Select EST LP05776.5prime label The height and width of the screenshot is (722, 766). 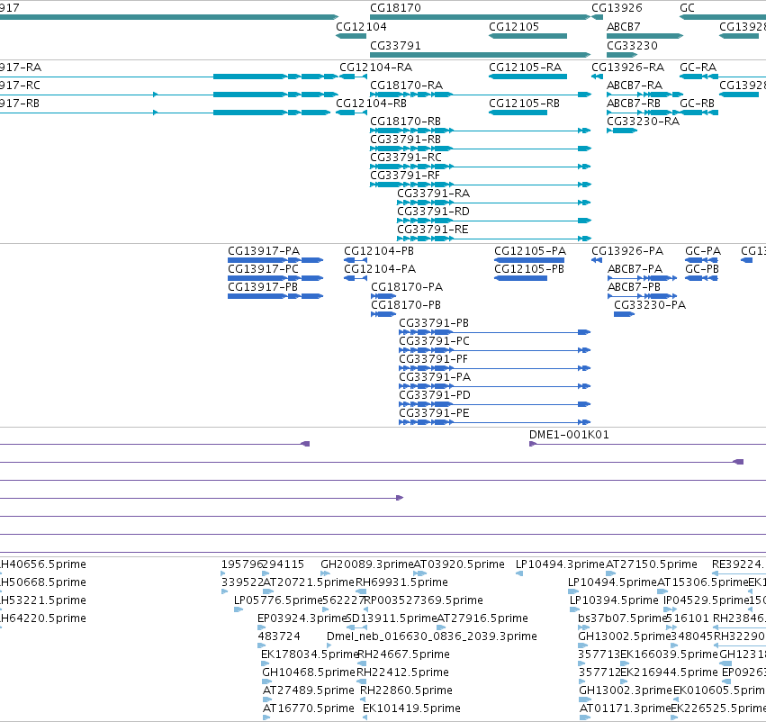[278, 600]
